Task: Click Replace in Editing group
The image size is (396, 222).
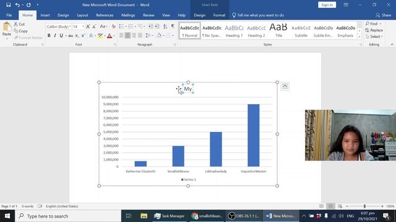Action: pyautogui.click(x=374, y=30)
